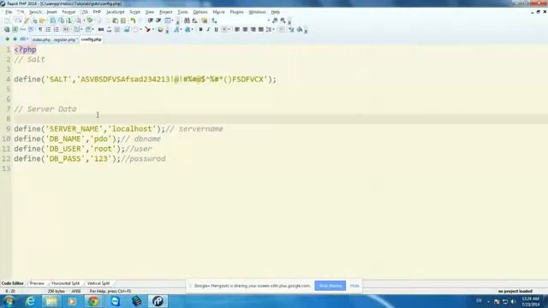Expand the dropdown arrow after the alignment icons
This screenshot has height=308, width=548.
click(273, 30)
